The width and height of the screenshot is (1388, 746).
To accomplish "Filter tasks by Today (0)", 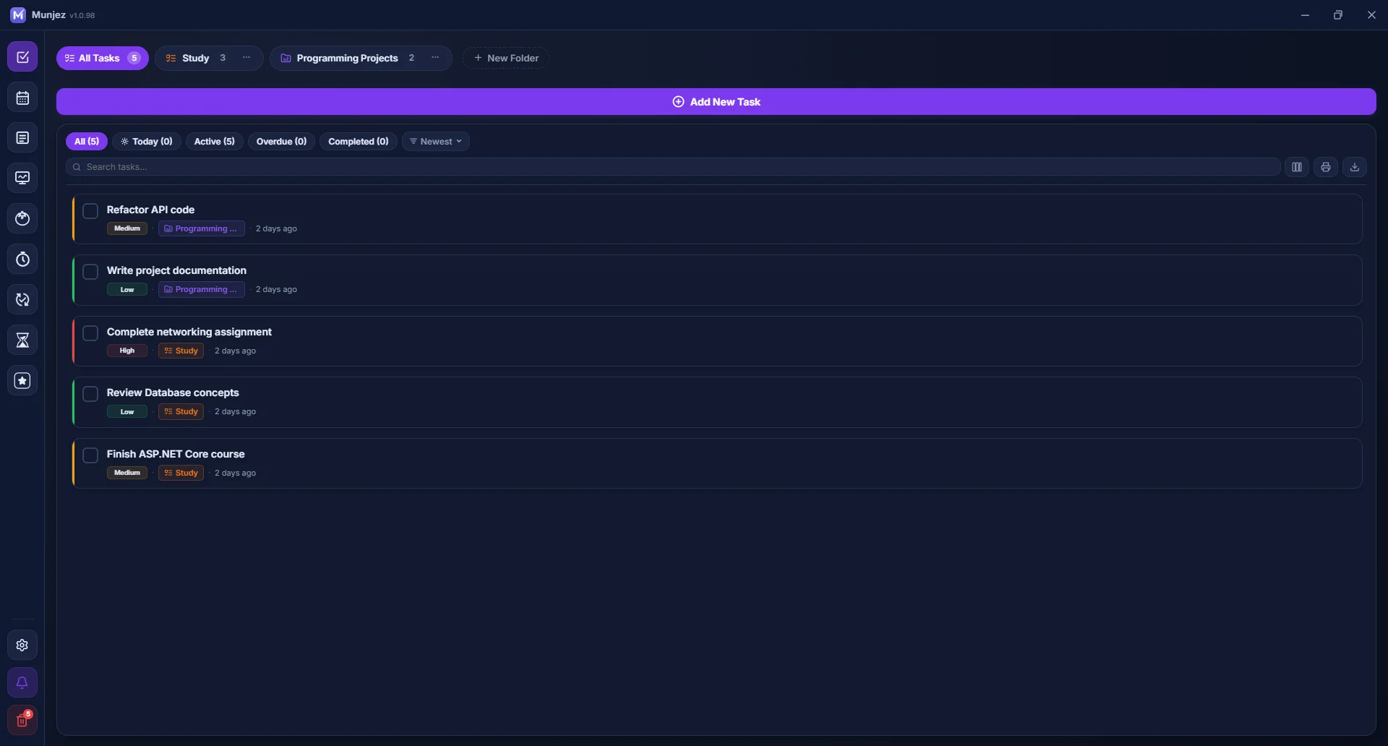I will click(x=147, y=142).
